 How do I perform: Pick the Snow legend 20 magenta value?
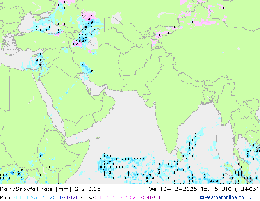(135, 198)
